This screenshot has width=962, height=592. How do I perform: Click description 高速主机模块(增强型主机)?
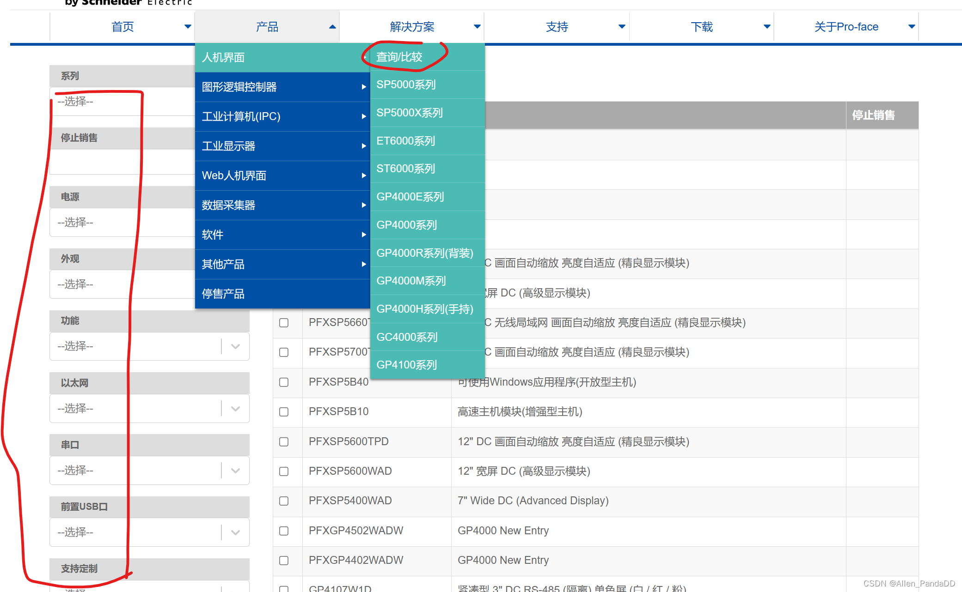click(x=520, y=411)
